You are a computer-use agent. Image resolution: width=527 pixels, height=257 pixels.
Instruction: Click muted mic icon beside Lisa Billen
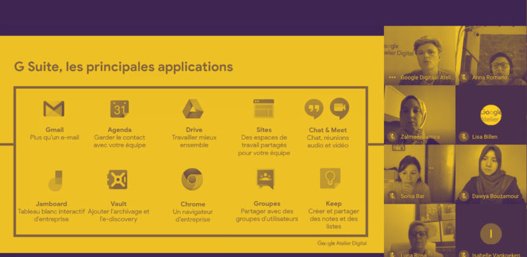(464, 137)
